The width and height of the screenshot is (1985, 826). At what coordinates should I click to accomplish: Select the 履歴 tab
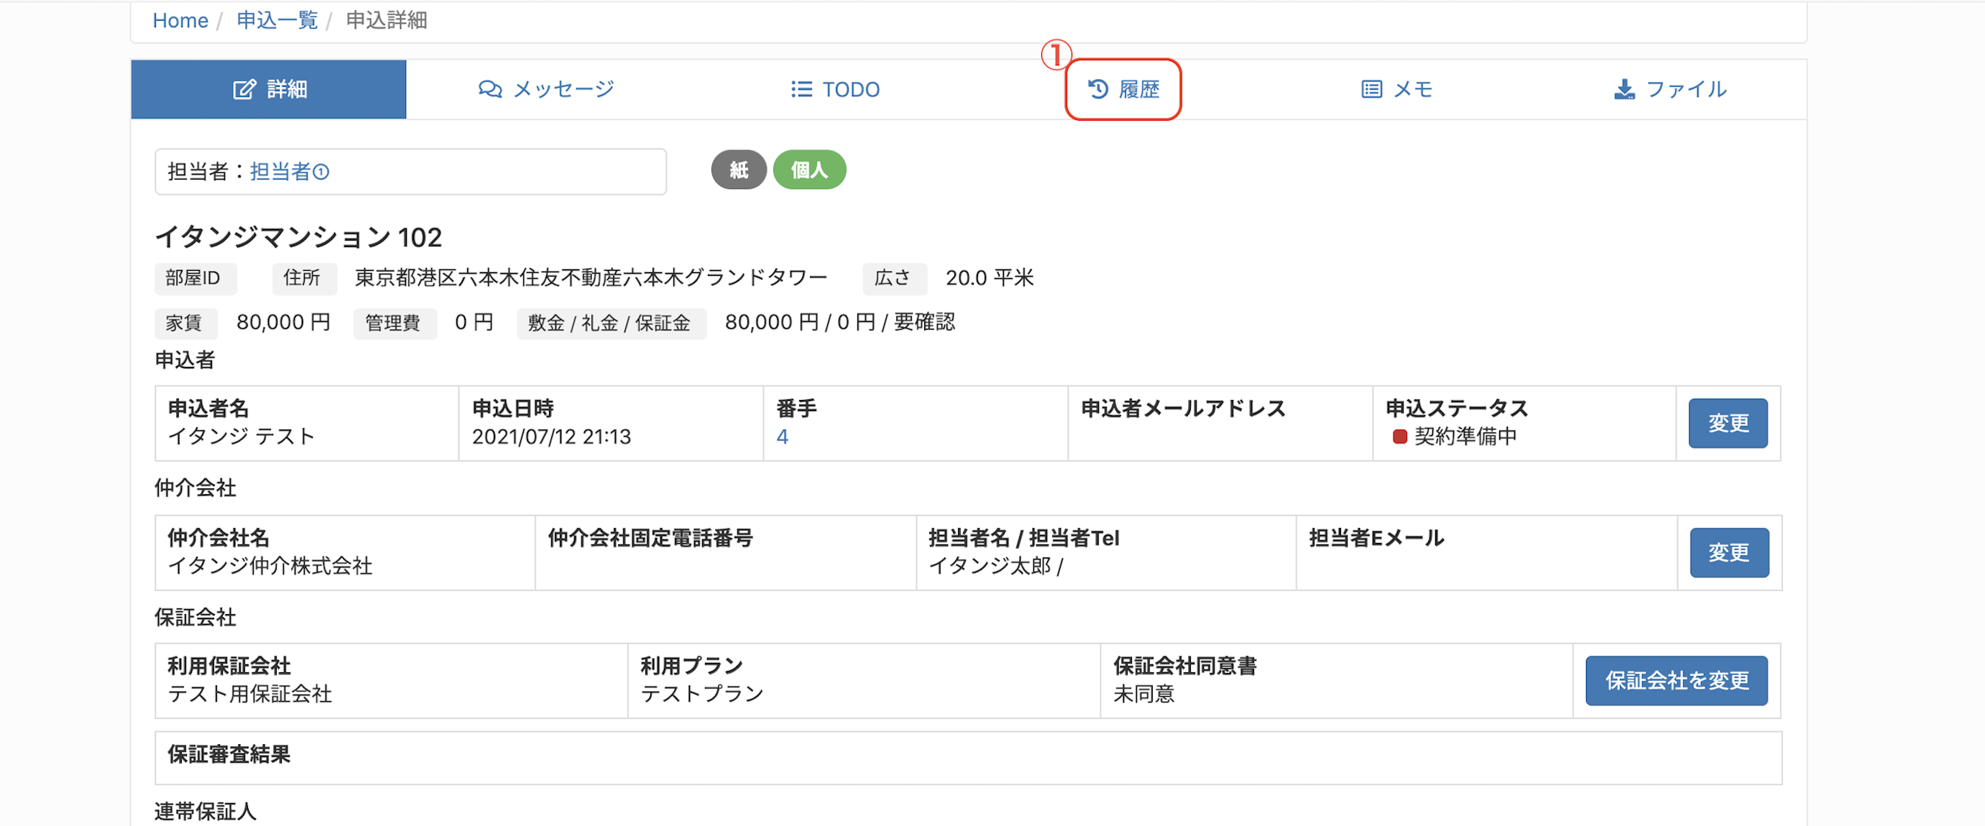1123,89
